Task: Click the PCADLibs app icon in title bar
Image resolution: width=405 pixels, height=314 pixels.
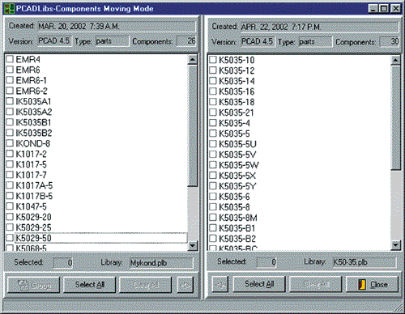Action: (9, 9)
